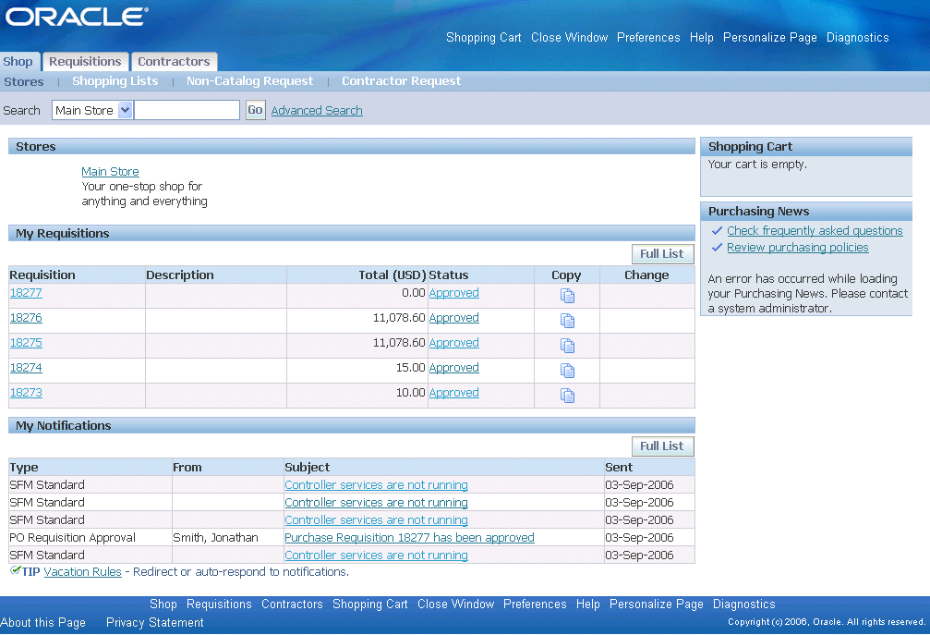Screen dimensions: 930x635
Task: Click Shop in footer navigation
Action: (x=163, y=604)
